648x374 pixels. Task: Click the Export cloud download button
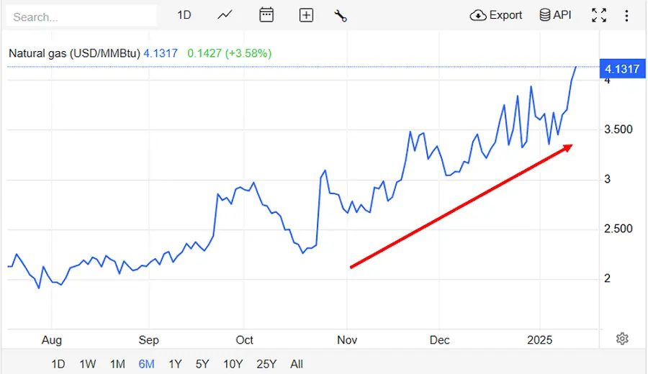(x=496, y=15)
